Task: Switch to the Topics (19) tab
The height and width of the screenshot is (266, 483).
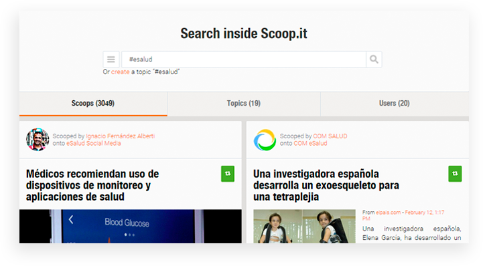Action: pos(244,104)
